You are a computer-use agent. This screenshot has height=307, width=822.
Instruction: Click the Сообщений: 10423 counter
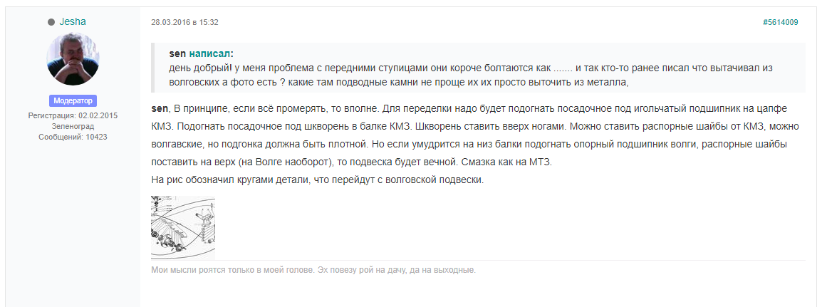pos(73,136)
